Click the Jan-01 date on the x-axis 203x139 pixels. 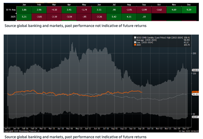click(x=7, y=129)
